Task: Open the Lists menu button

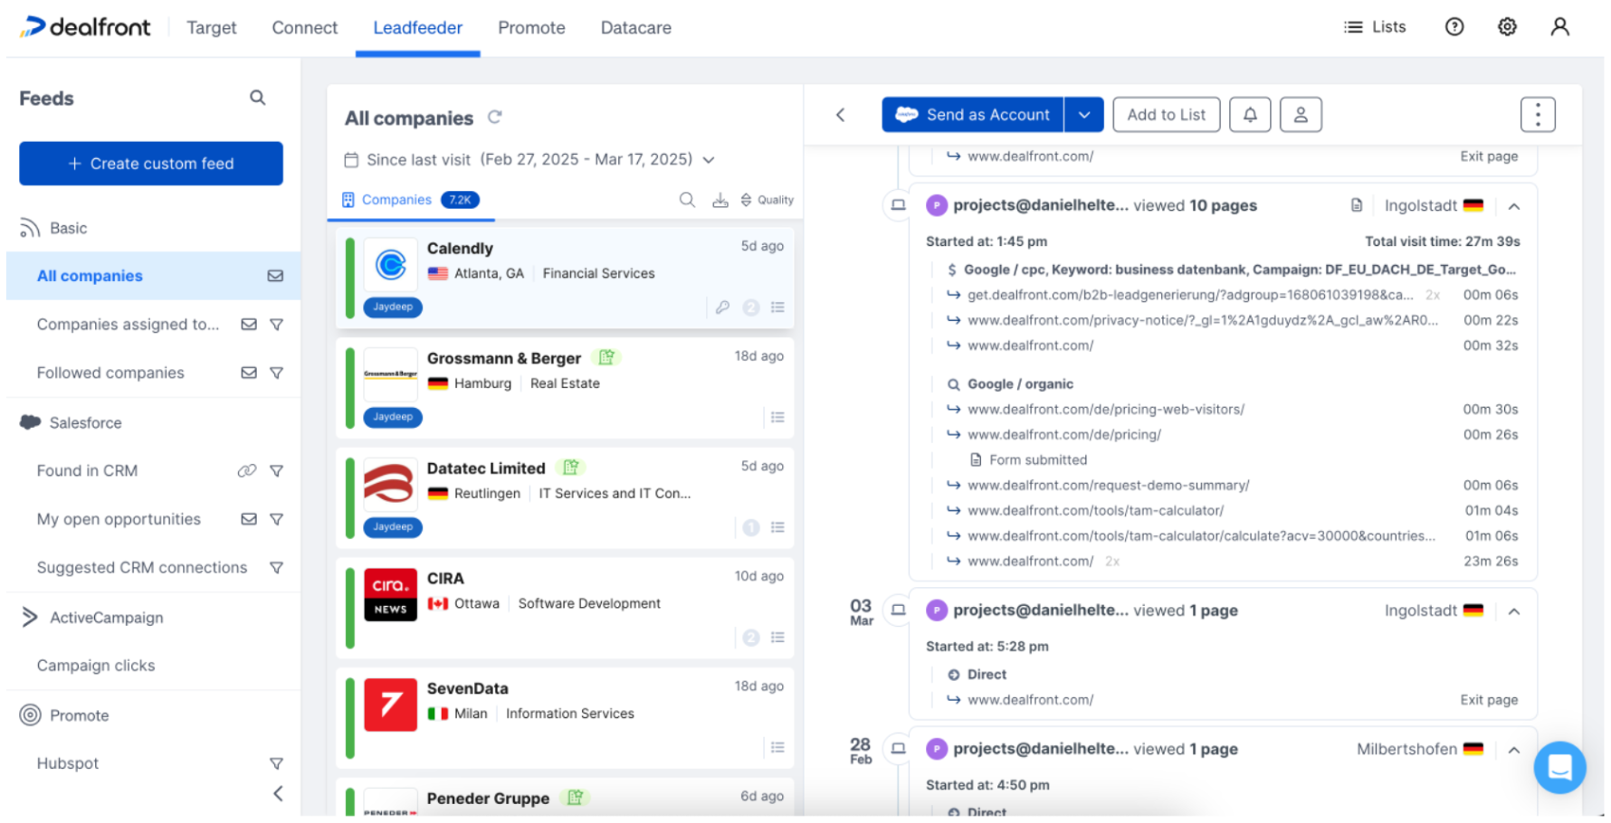Action: click(1375, 27)
